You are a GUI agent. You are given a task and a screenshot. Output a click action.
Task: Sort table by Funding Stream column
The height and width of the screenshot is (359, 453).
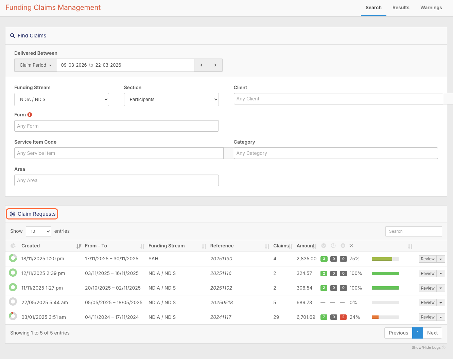[x=204, y=246]
